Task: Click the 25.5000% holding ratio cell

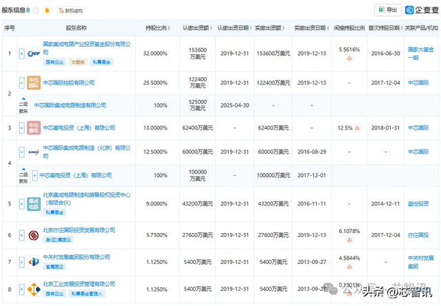Action: pyautogui.click(x=155, y=83)
